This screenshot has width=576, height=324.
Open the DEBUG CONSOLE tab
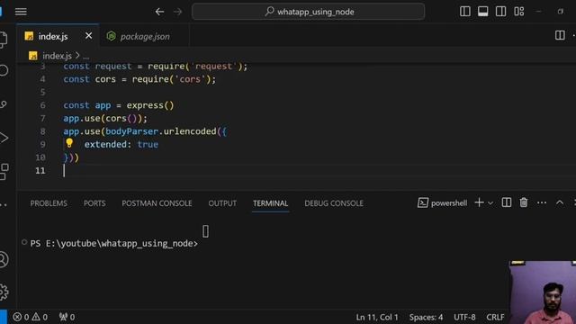[x=334, y=203]
